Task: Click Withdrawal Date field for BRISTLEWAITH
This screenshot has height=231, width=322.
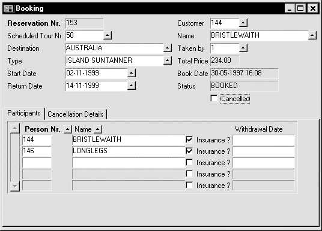Action: point(264,140)
